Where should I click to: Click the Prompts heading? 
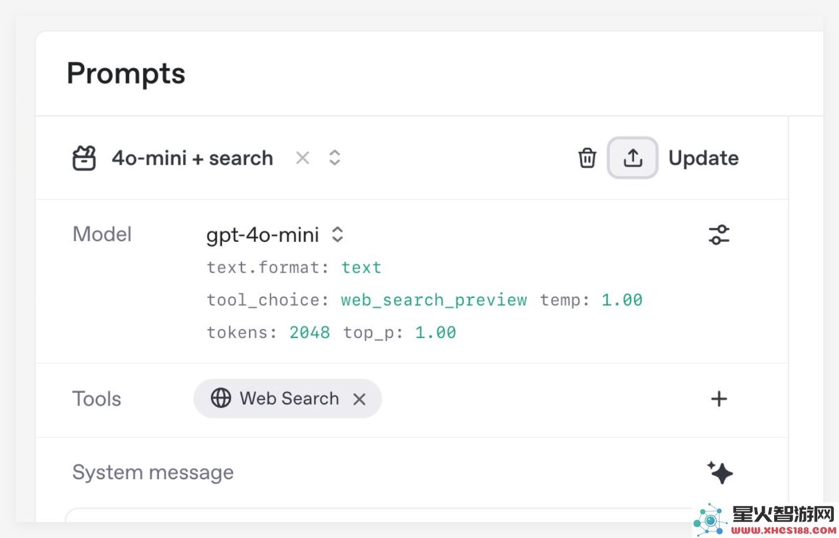click(126, 74)
